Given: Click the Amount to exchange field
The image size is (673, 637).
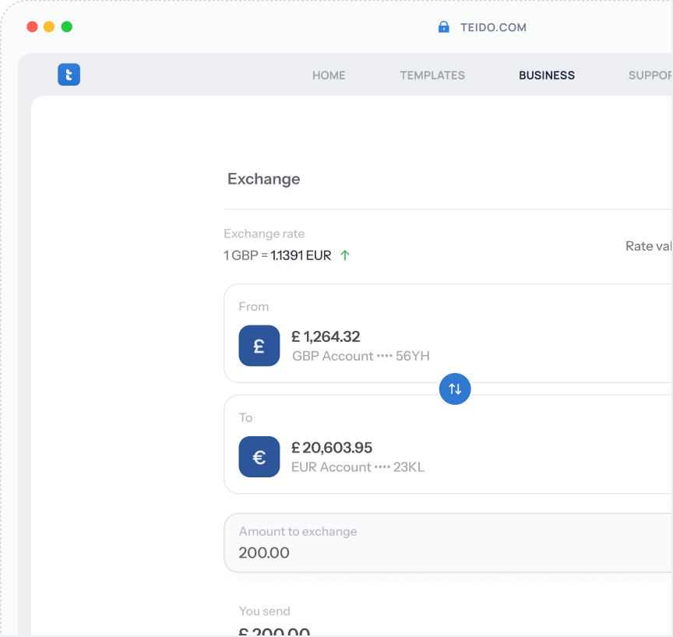Looking at the screenshot, I should (x=448, y=543).
